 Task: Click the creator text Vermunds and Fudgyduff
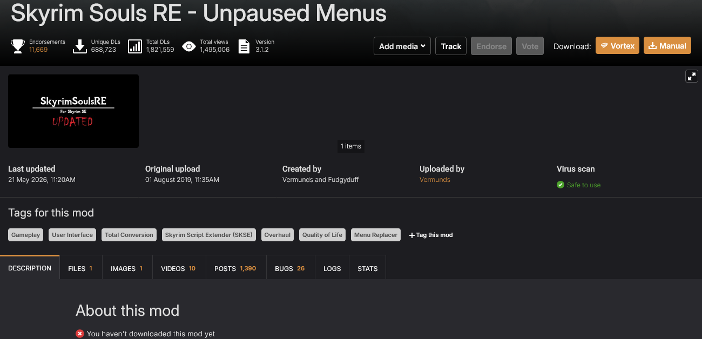point(320,180)
